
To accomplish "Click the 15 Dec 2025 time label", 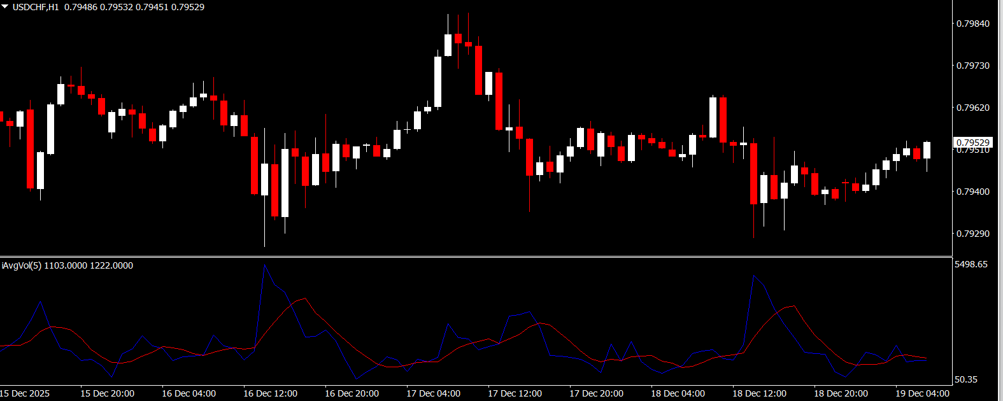I will [25, 393].
